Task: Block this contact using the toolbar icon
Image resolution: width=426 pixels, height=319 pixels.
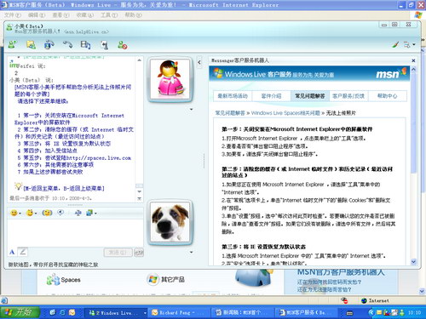Action: (x=123, y=45)
